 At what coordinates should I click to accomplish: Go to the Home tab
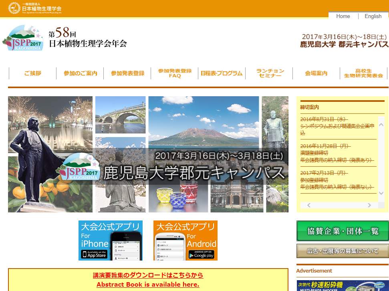tap(343, 16)
